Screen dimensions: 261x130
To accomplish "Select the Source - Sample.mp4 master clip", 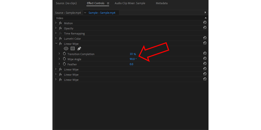I will 68,13.
